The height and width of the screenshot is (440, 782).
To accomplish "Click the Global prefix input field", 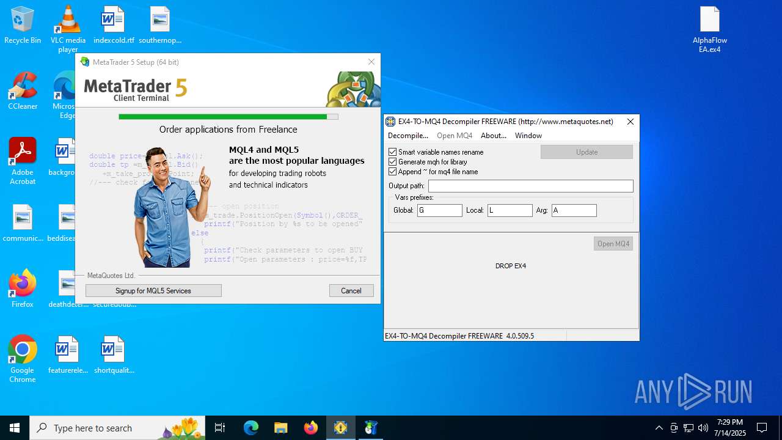I will 440,210.
